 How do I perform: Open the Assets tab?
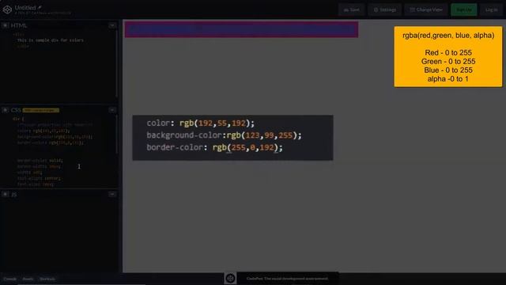pos(28,279)
